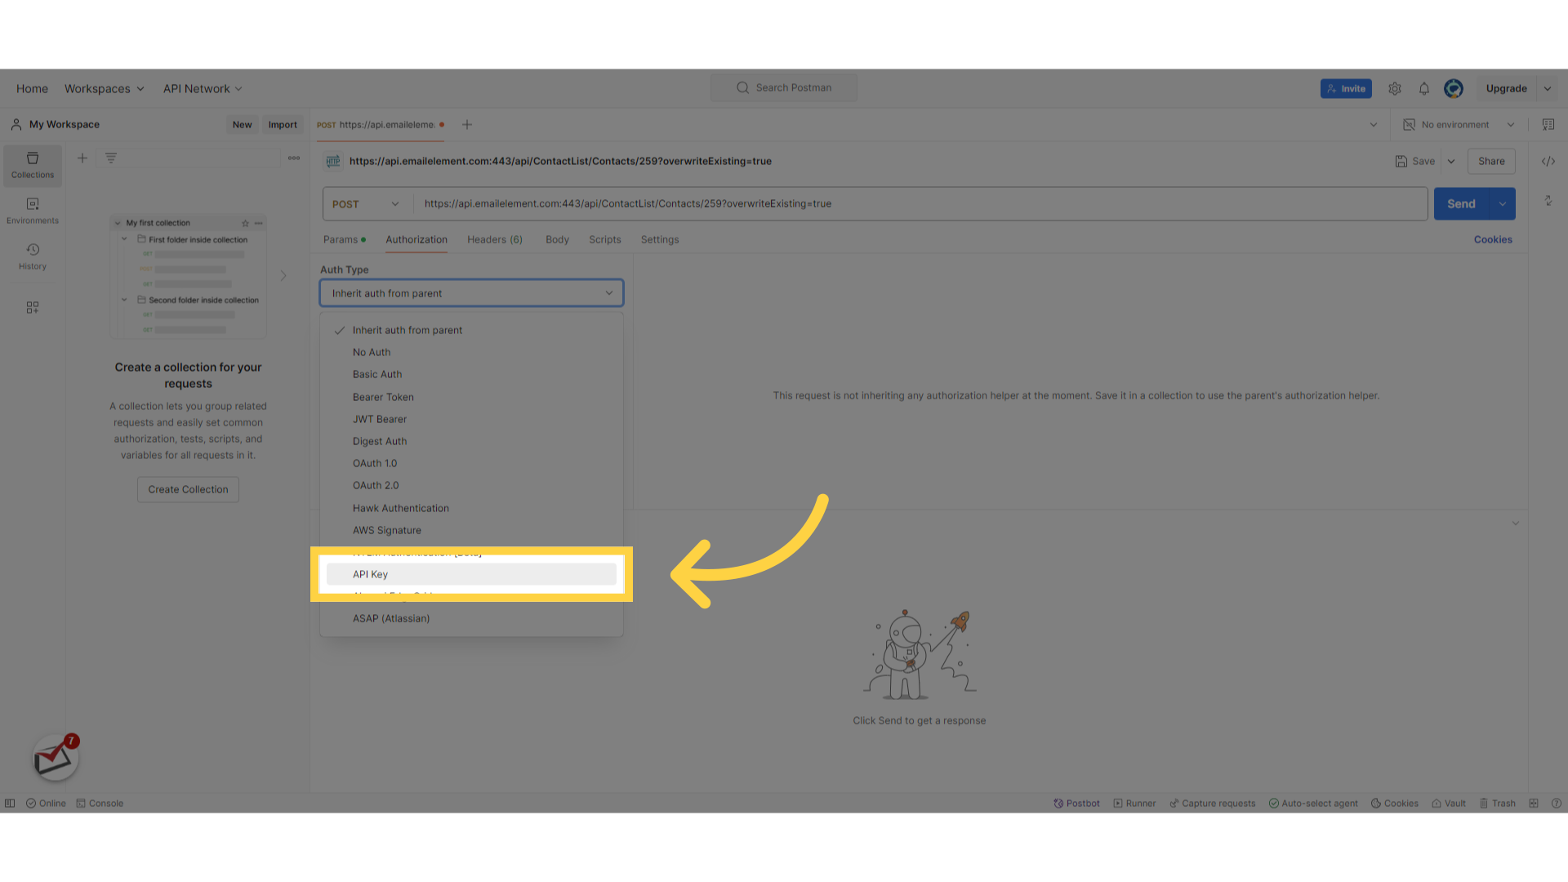Collapse the response pane chevron
Screen dimensions: 1568x882
click(x=1516, y=523)
